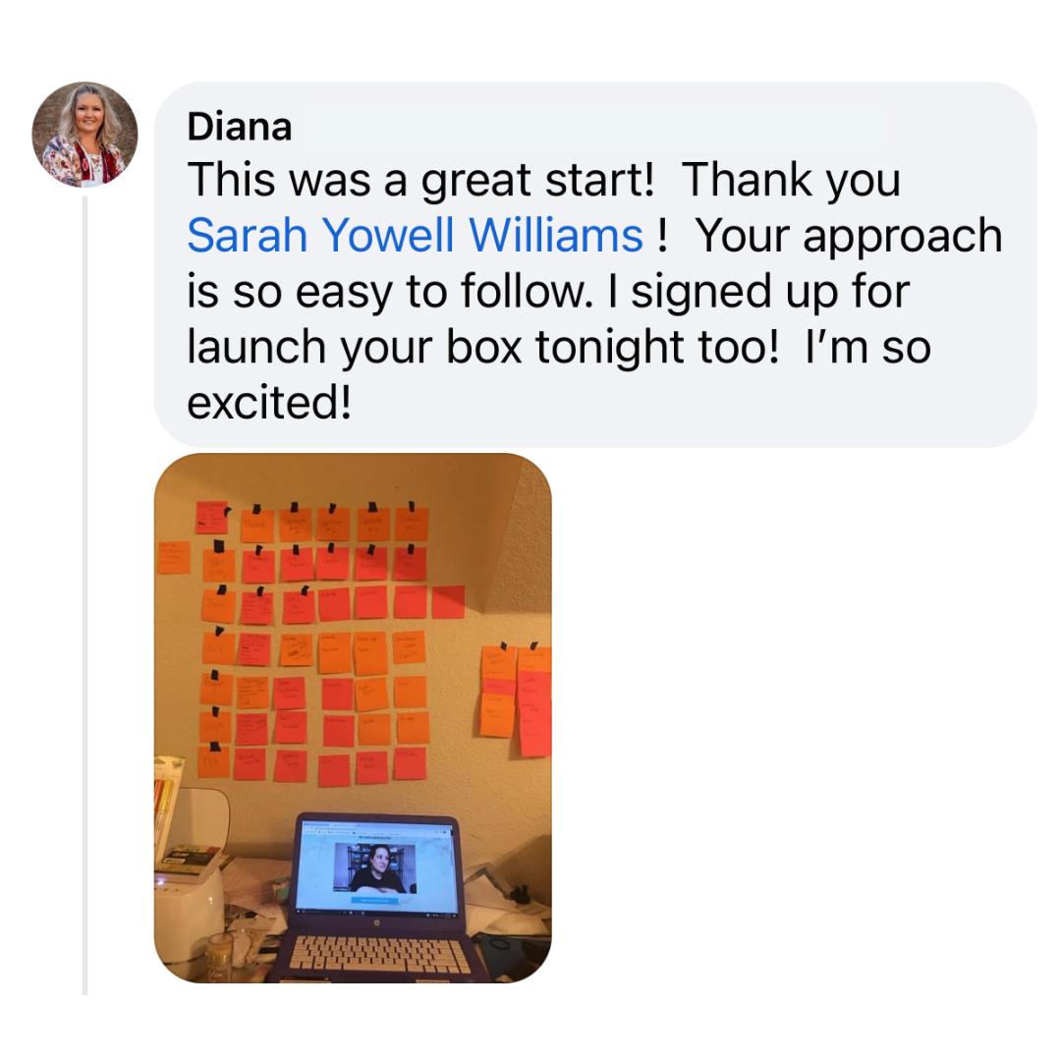The image size is (1061, 1061).
Task: Click the extra pink sticky note jutting out of the third row
Action: pyautogui.click(x=448, y=602)
